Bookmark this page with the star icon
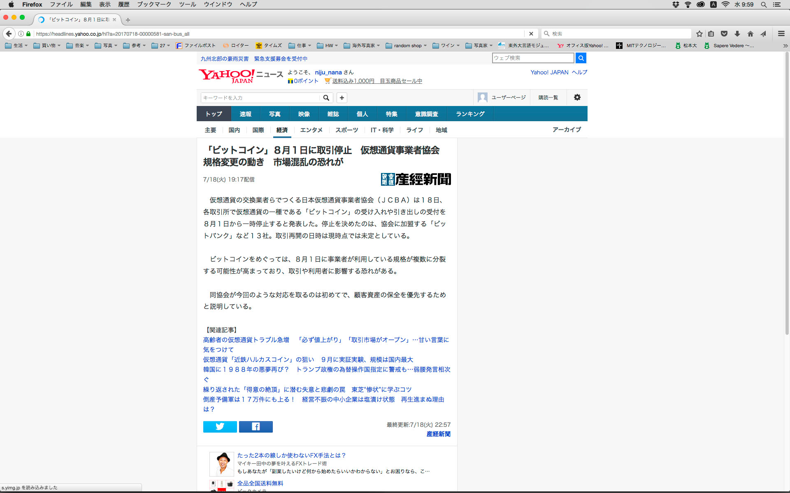The image size is (790, 493). click(x=699, y=34)
